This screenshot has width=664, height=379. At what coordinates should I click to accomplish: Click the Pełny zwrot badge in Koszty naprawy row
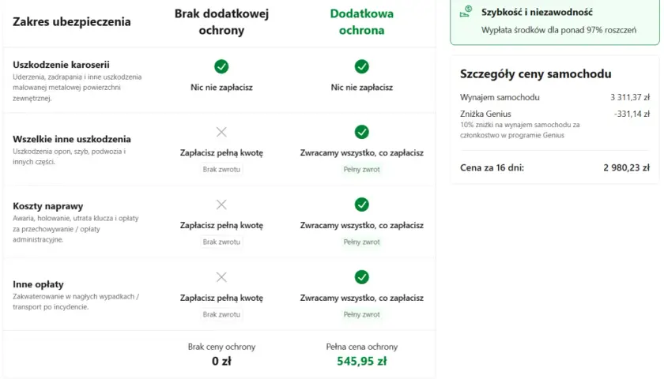(362, 242)
